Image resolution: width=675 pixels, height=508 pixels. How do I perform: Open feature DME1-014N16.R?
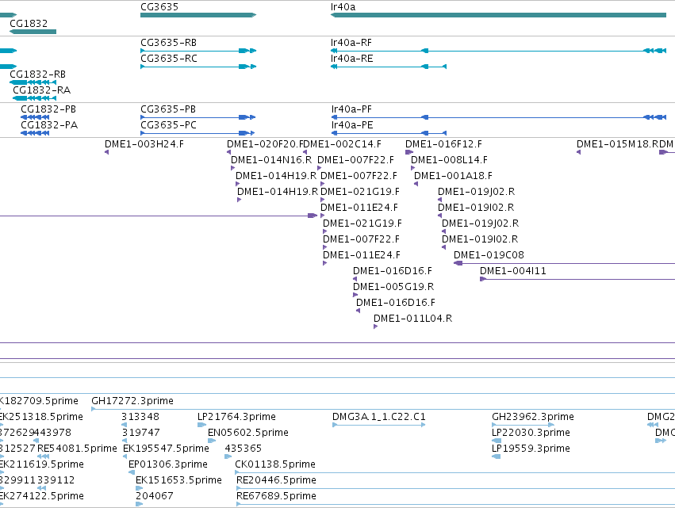click(271, 160)
